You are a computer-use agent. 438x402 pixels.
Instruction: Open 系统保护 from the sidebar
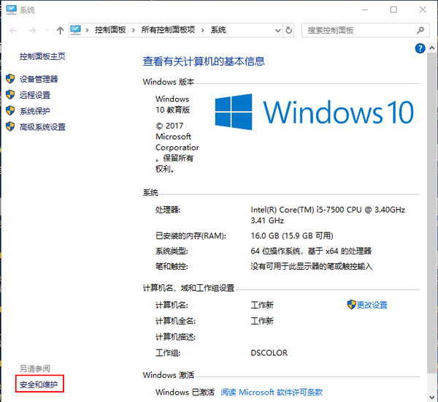(35, 111)
